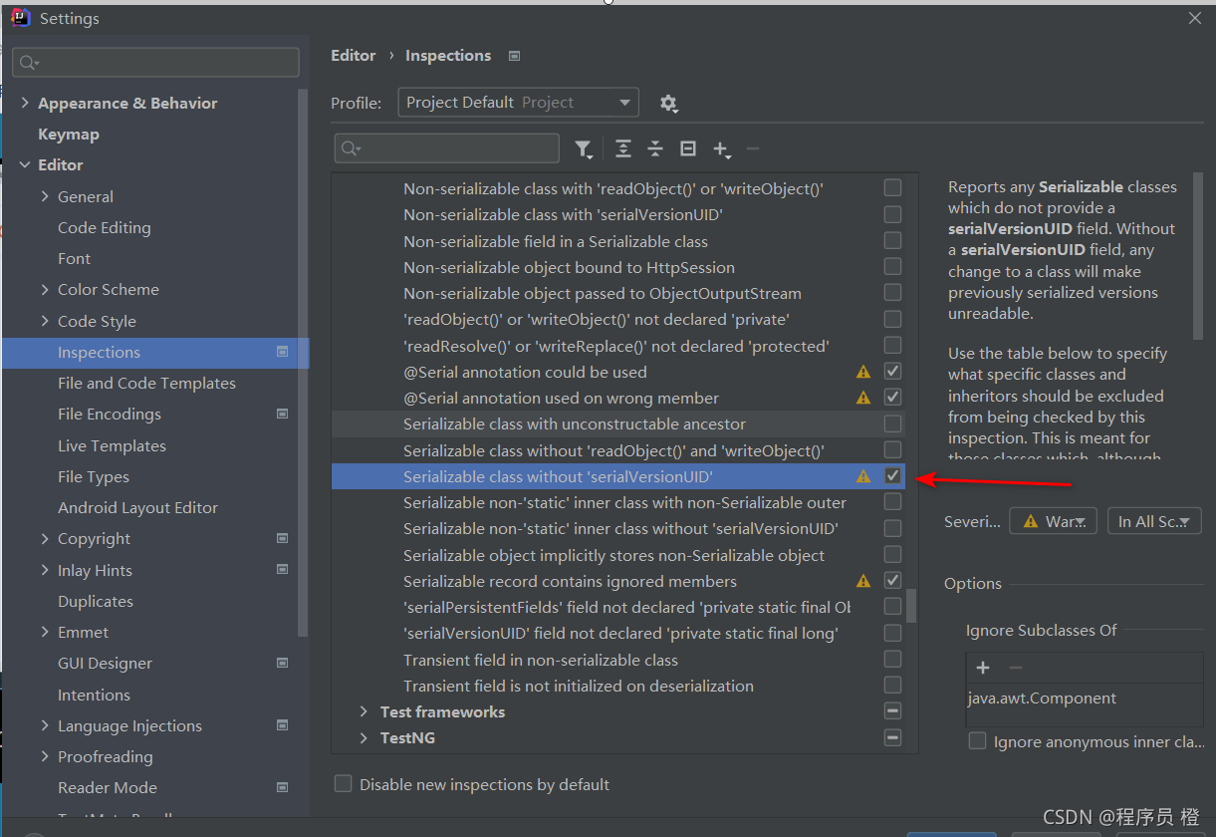Viewport: 1216px width, 837px height.
Task: Select 'Serializable class without readObject() and writeObject()' row
Action: pyautogui.click(x=617, y=450)
